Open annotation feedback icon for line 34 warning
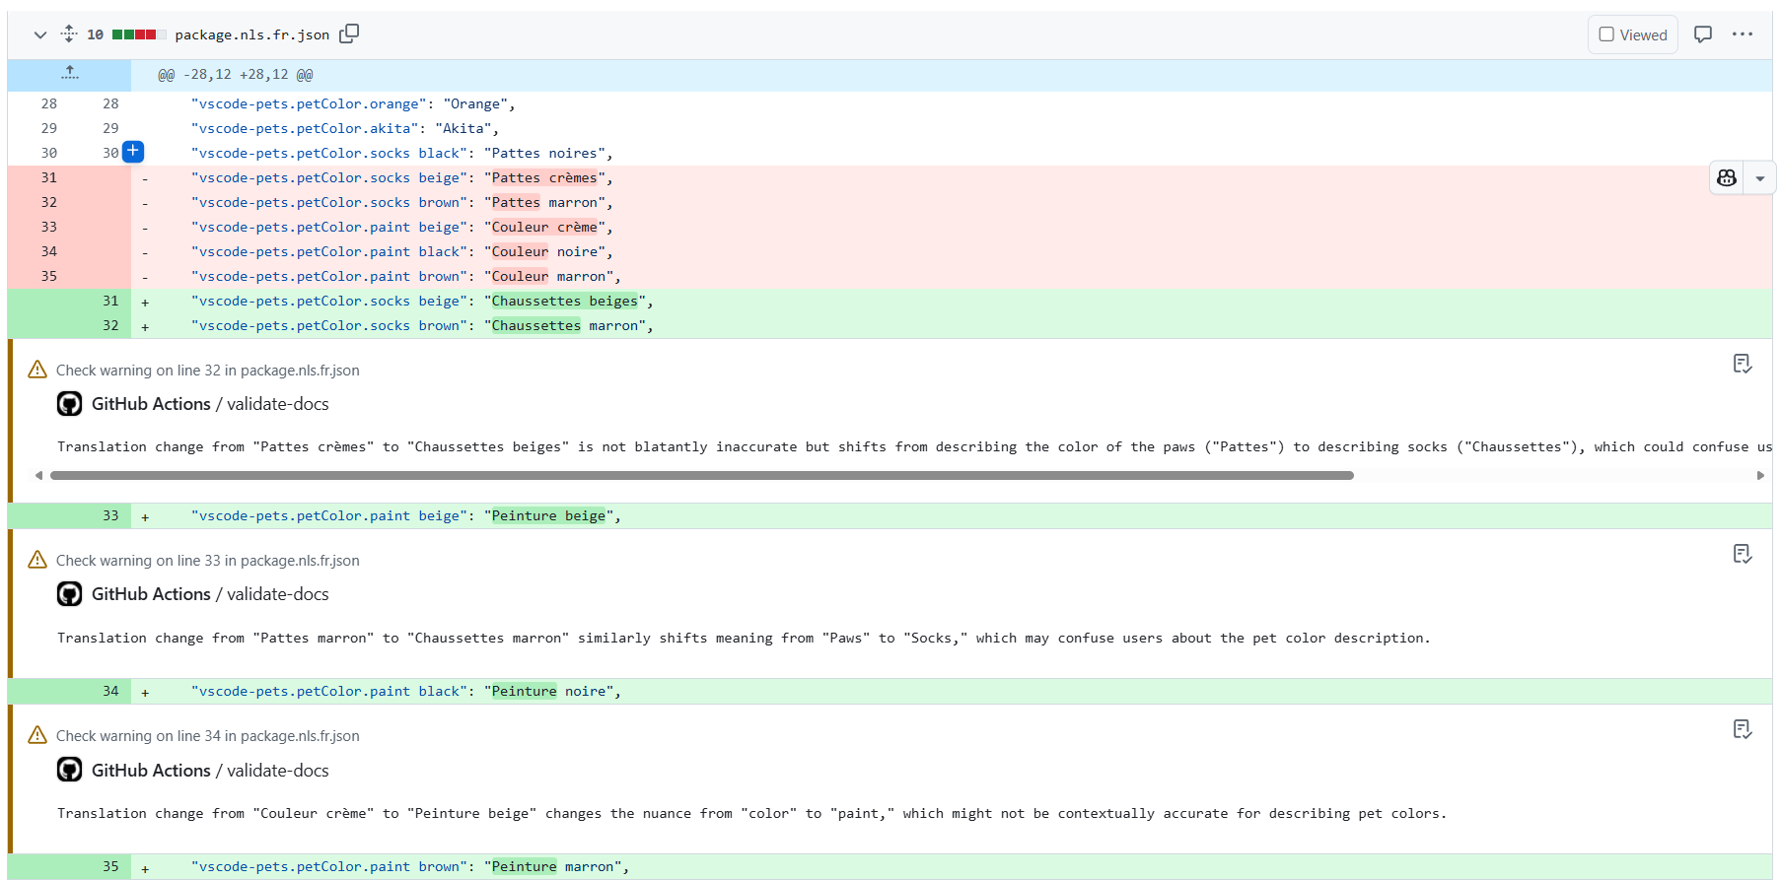This screenshot has width=1781, height=880. tap(1743, 730)
